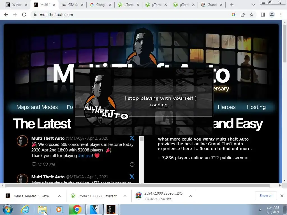The width and height of the screenshot is (287, 215).
Task: Click the horizontal page scrollbar
Action: 137,185
